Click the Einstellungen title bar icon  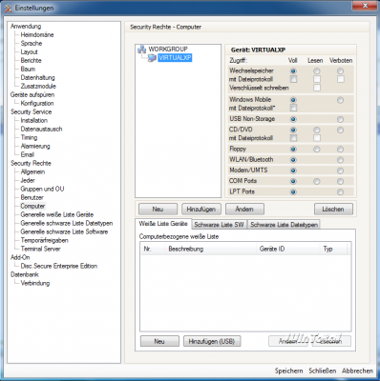coord(9,8)
